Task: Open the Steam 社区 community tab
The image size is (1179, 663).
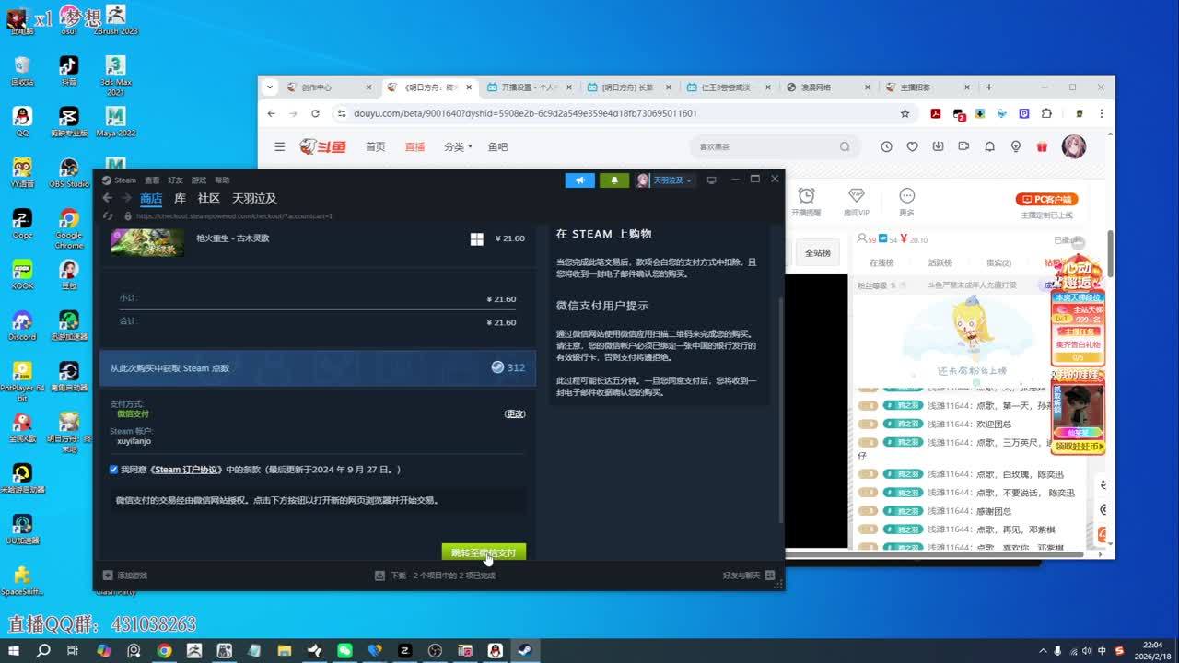Action: (x=209, y=198)
